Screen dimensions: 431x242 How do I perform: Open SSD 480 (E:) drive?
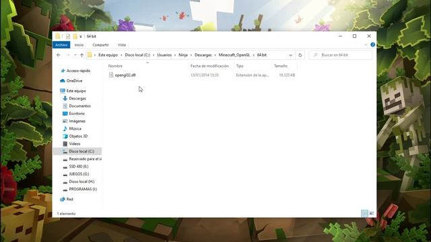tap(79, 167)
